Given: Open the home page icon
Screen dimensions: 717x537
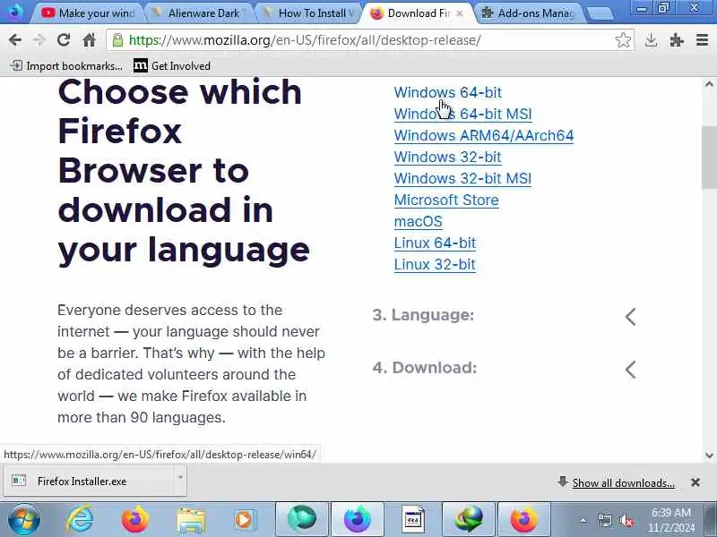Looking at the screenshot, I should coord(89,40).
